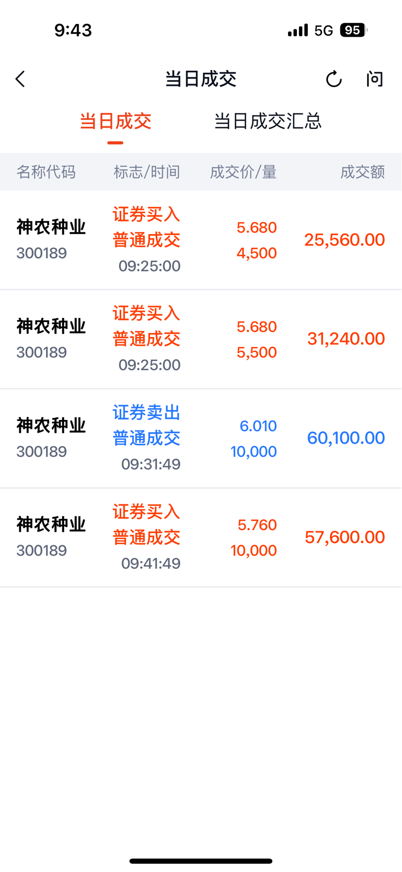Tap the home indicator bar
402x872 pixels.
pos(201,861)
